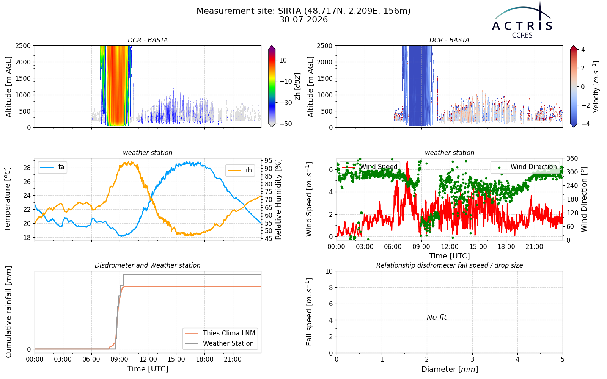
Task: Click the −50 tick on the Zh colorbar
Action: pyautogui.click(x=286, y=124)
